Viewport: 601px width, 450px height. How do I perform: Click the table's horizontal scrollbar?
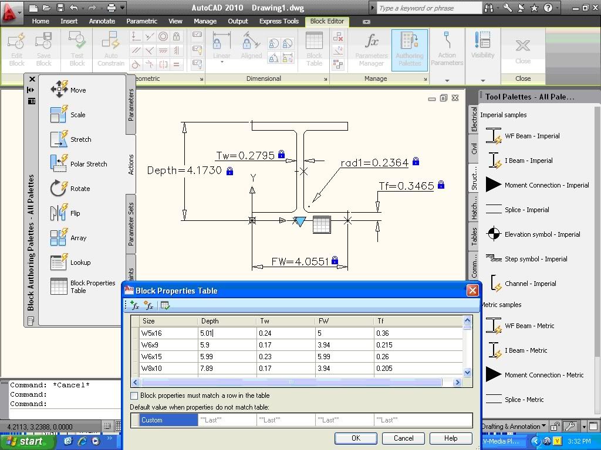[292, 383]
